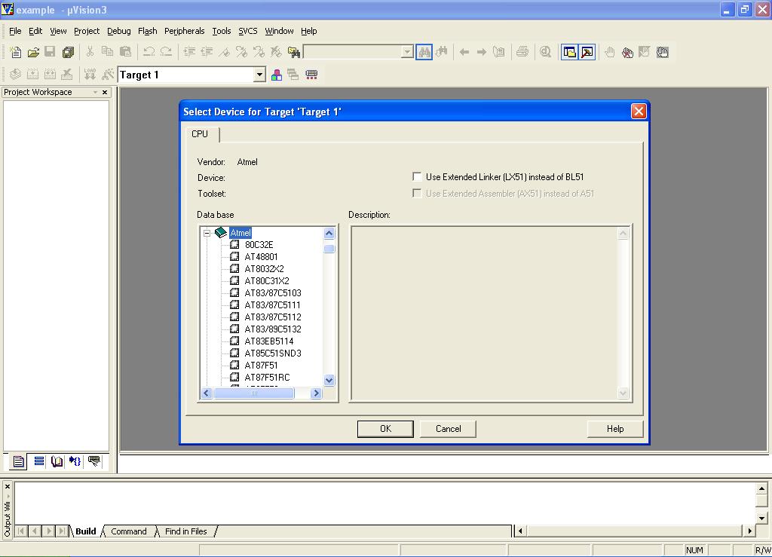Switch to the Templates tab in Project Workspace
Viewport: 772px width, 557px height.
tap(93, 461)
